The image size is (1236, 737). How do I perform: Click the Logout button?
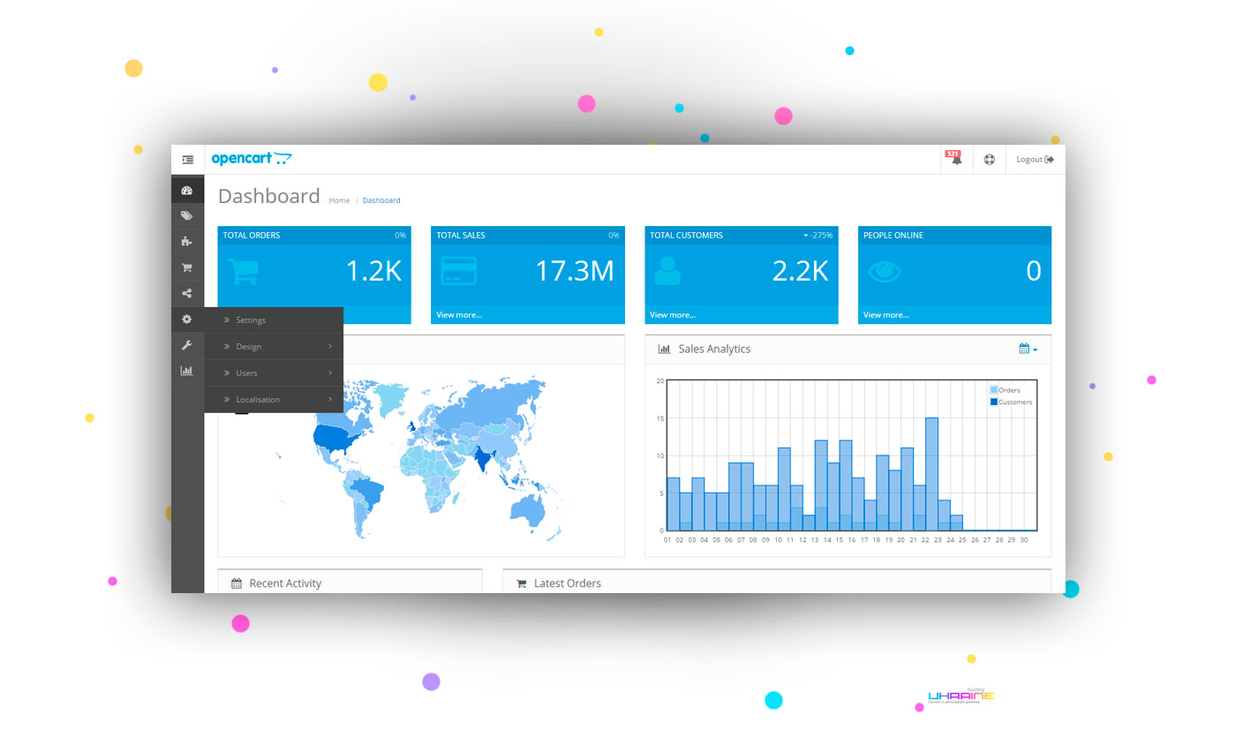[x=1035, y=160]
